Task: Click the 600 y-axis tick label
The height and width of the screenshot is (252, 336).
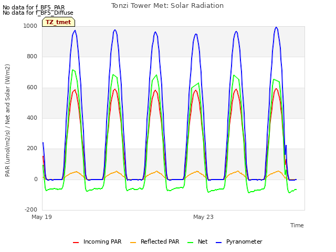Action: coord(32,88)
